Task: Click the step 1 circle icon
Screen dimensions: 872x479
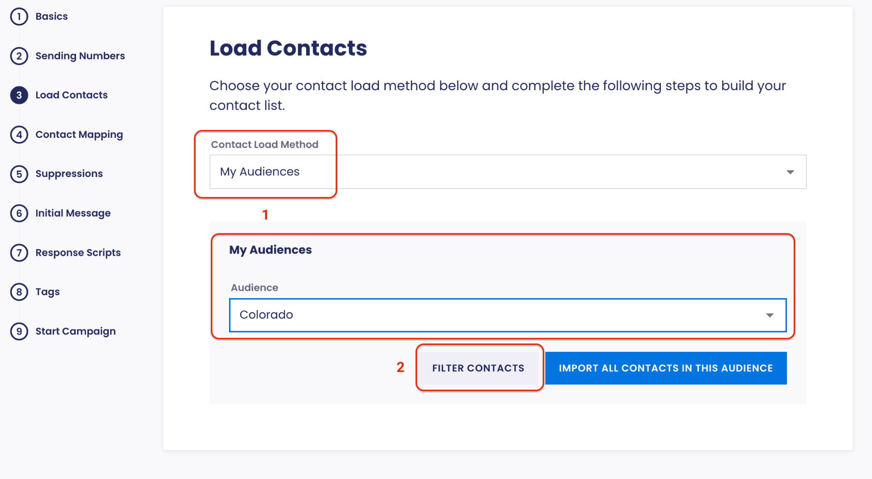Action: (x=19, y=17)
